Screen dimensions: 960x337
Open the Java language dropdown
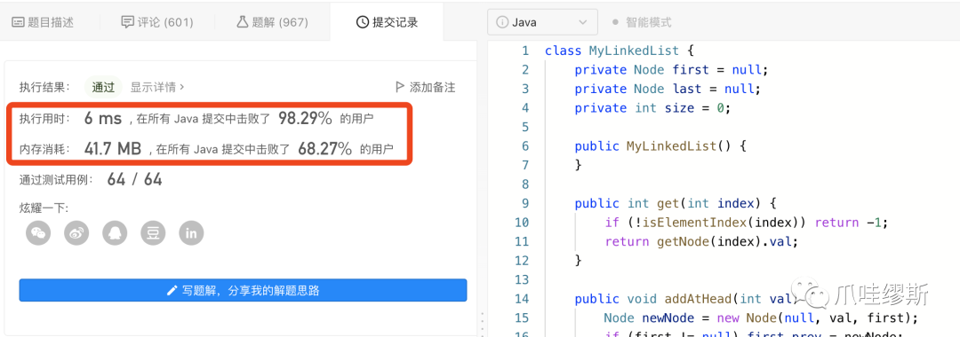coord(542,22)
